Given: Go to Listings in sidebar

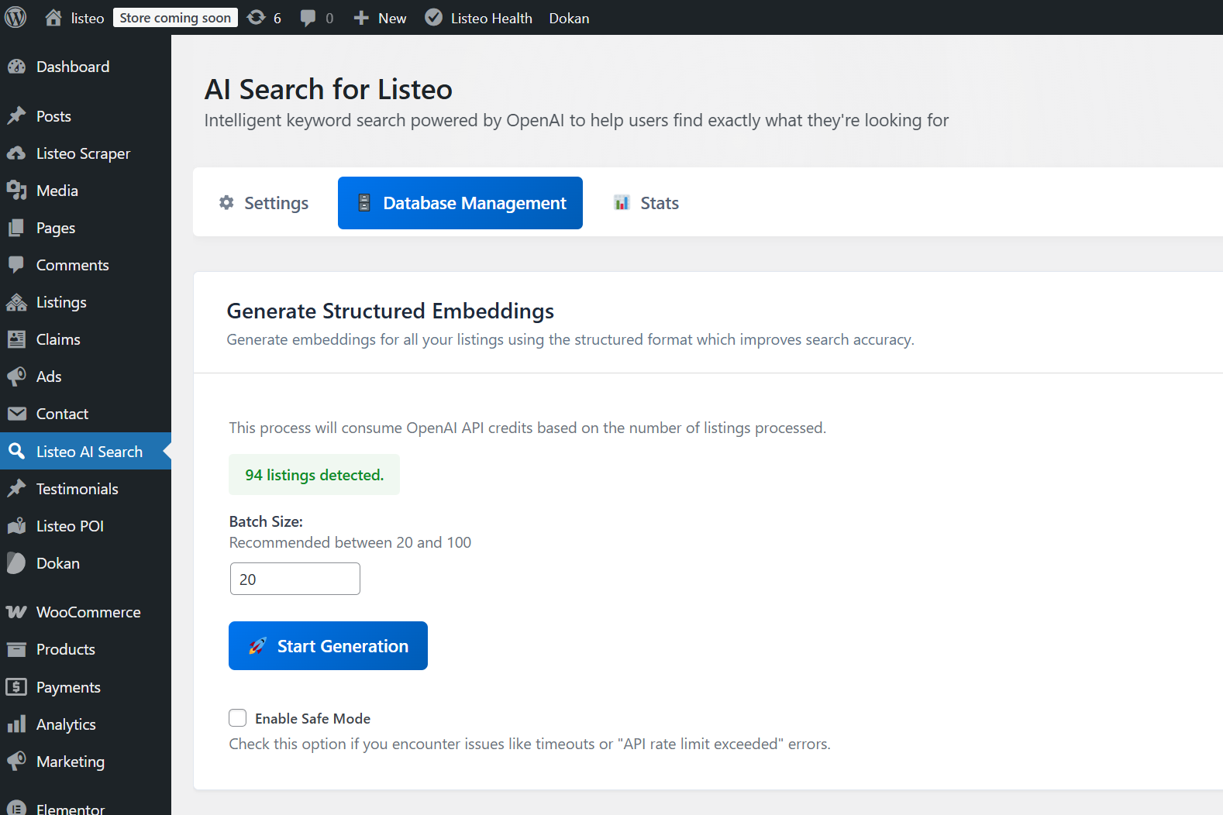Looking at the screenshot, I should pos(61,302).
